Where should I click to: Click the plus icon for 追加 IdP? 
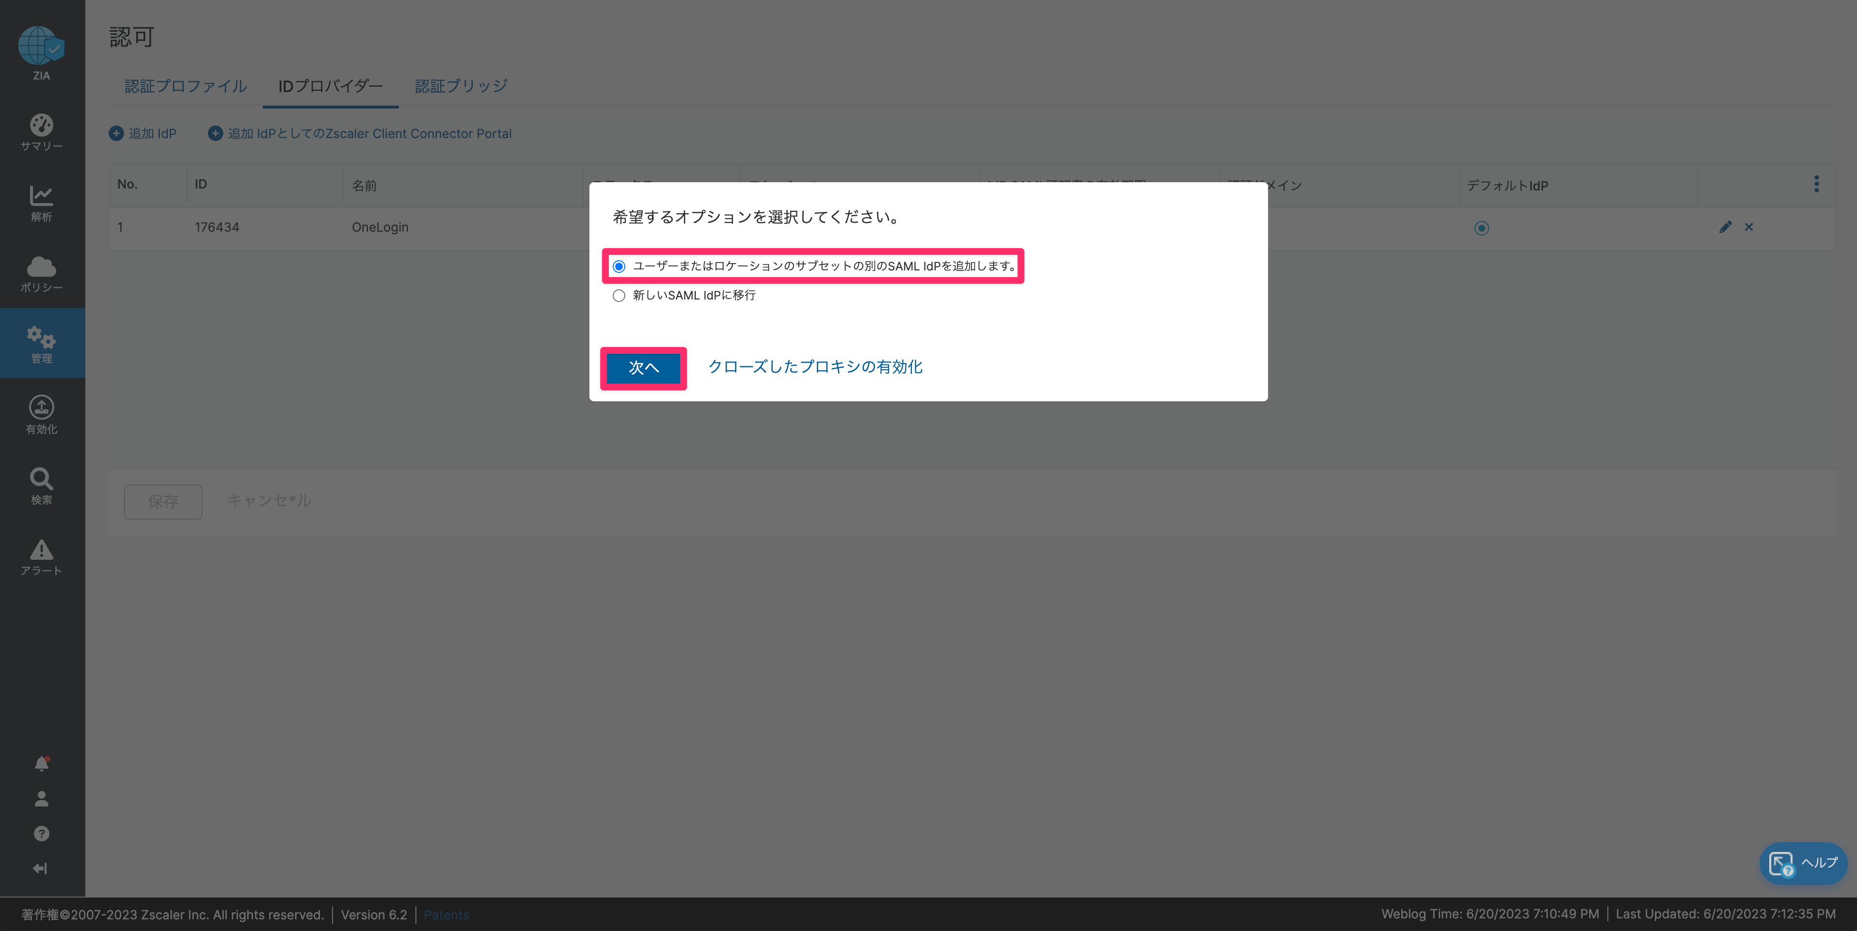116,133
